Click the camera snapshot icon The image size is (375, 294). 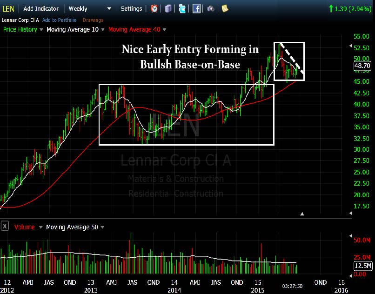(x=211, y=9)
